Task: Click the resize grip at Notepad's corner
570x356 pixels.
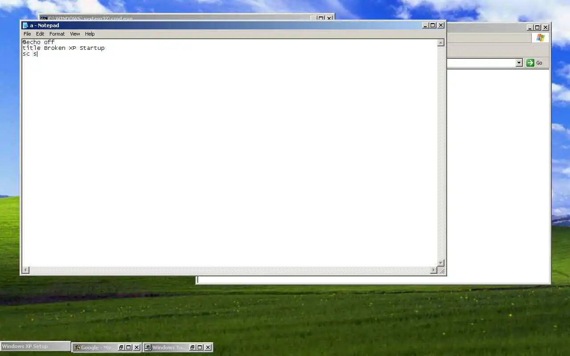Action: 441,271
